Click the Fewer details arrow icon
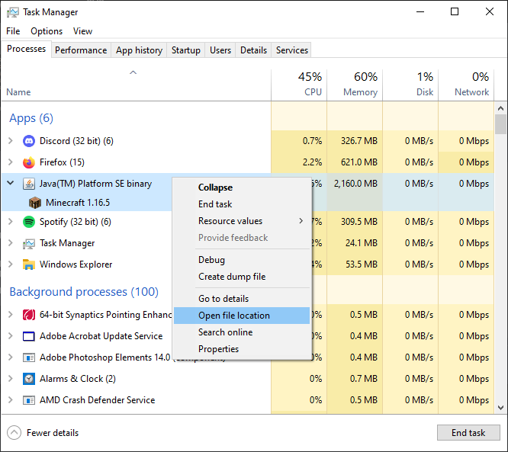Screen dimensions: 508x452 click(14, 433)
